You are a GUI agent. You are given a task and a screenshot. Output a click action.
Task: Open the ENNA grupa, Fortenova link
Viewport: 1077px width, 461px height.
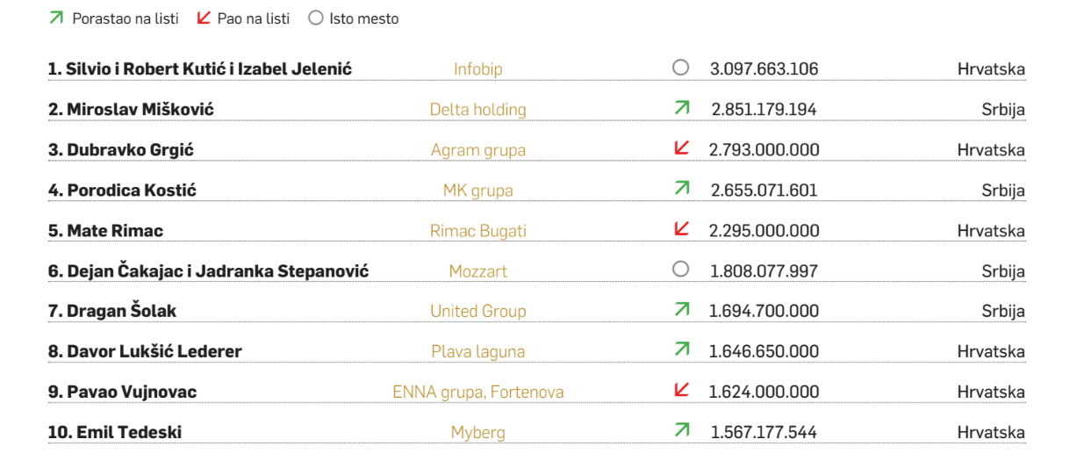point(477,392)
